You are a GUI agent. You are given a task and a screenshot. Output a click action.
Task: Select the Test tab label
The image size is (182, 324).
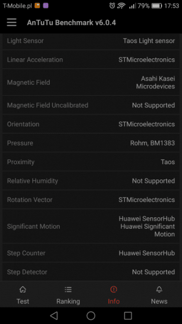click(23, 301)
